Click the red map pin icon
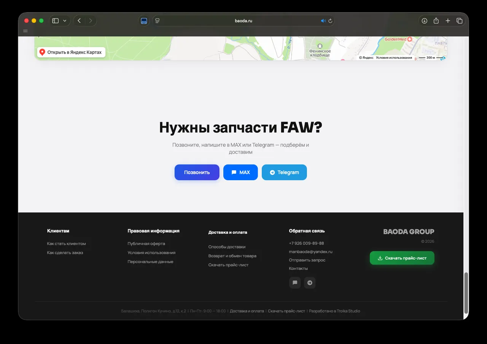 click(42, 52)
